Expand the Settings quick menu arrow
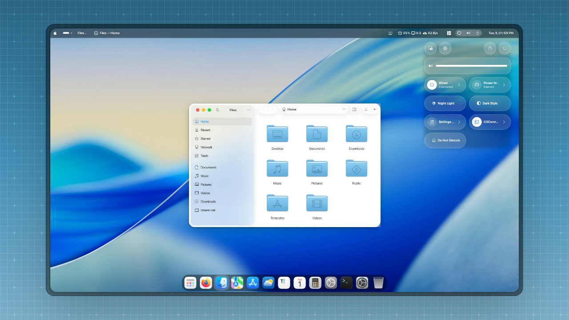This screenshot has height=320, width=569. click(459, 122)
